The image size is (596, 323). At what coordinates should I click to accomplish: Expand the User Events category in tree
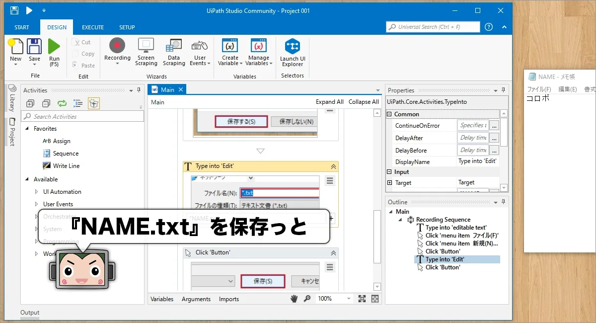(36, 204)
